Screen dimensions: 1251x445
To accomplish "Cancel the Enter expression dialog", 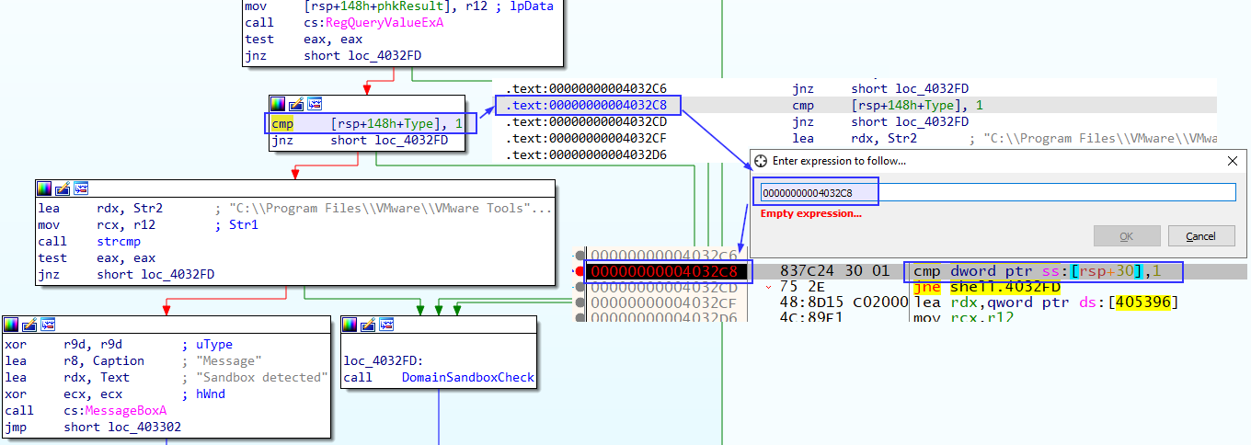I will point(1201,236).
